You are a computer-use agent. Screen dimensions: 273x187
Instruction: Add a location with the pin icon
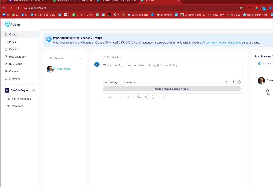[110, 97]
